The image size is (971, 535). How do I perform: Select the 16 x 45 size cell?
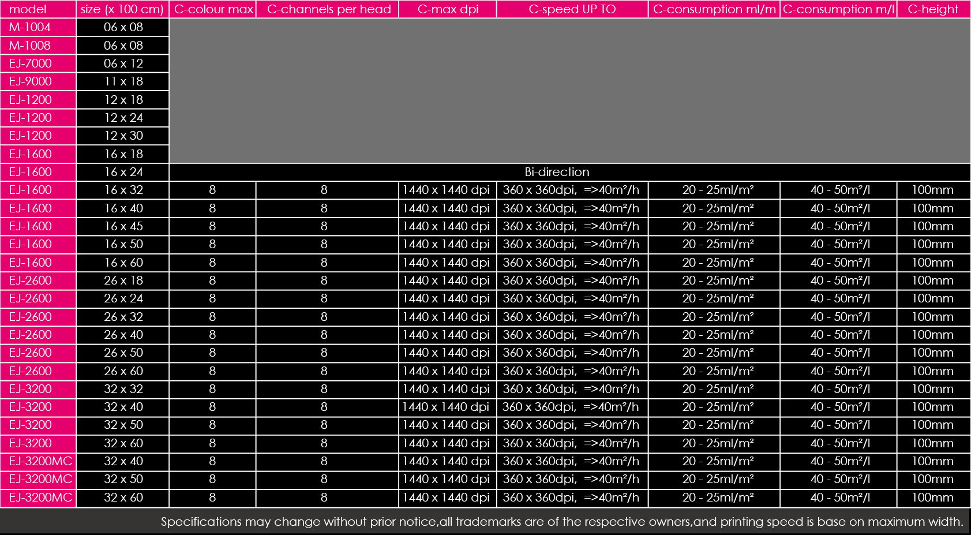point(123,226)
